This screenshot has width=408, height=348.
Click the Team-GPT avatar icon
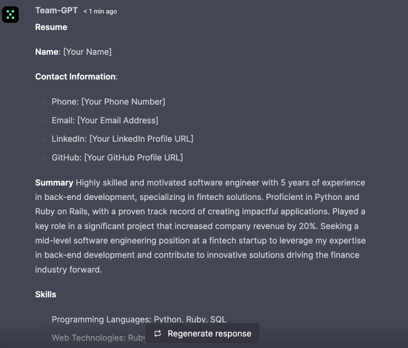tap(10, 15)
